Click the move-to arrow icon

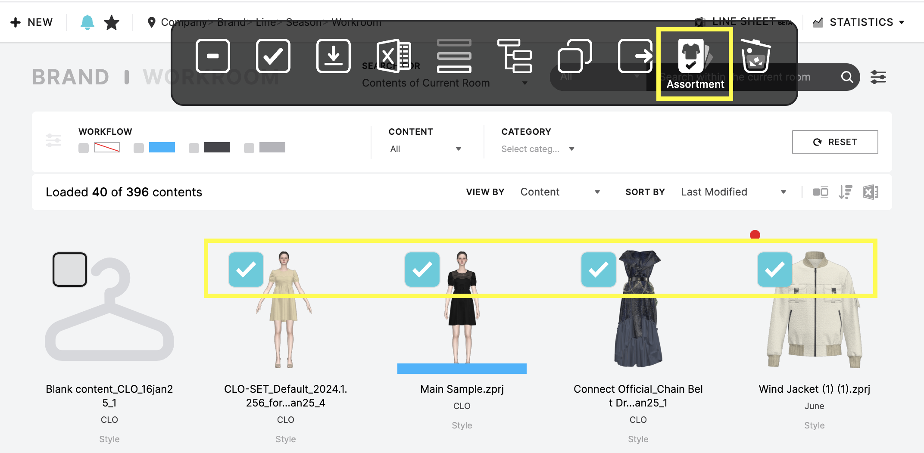pos(635,56)
